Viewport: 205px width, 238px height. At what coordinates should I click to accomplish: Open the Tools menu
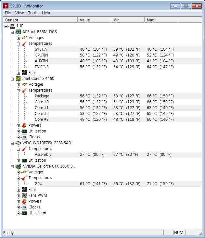[32, 13]
